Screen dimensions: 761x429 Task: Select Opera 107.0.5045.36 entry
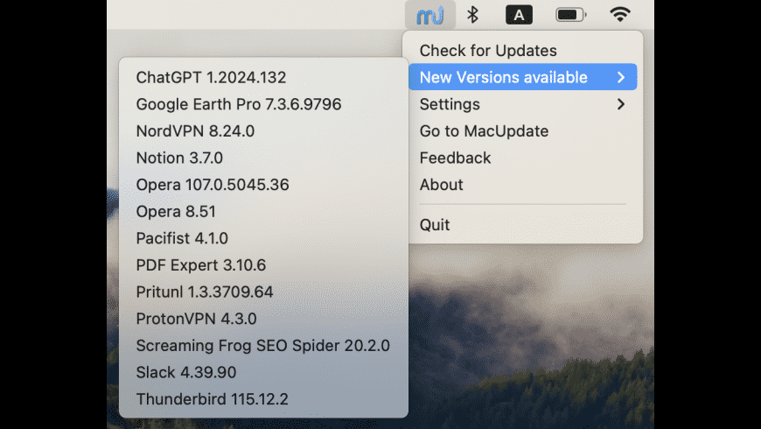263,185
